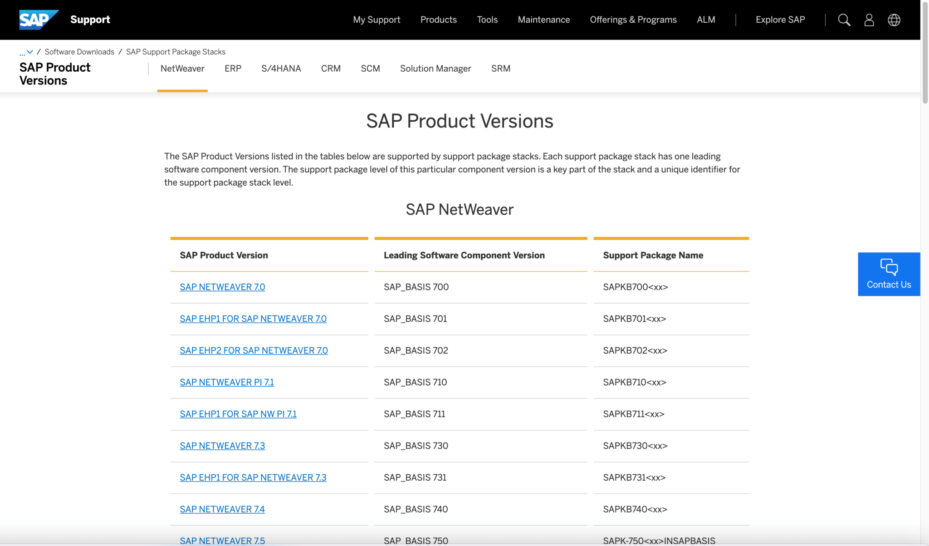Click the SAP logo in the header
Viewport: 929px width, 546px height.
pyautogui.click(x=39, y=20)
